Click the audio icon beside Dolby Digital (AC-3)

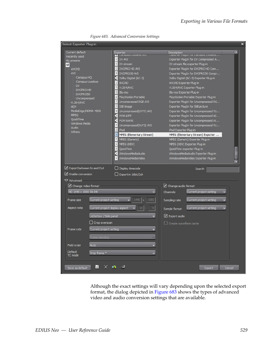(116, 78)
